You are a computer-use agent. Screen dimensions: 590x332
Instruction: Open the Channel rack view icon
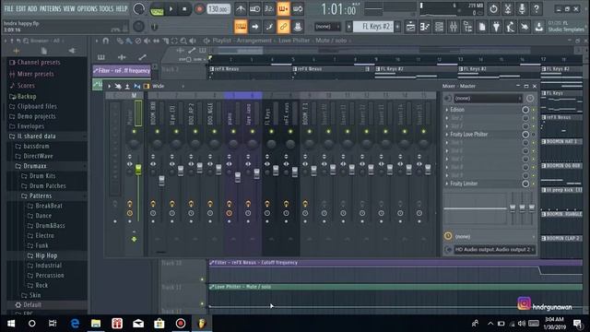[x=439, y=27]
